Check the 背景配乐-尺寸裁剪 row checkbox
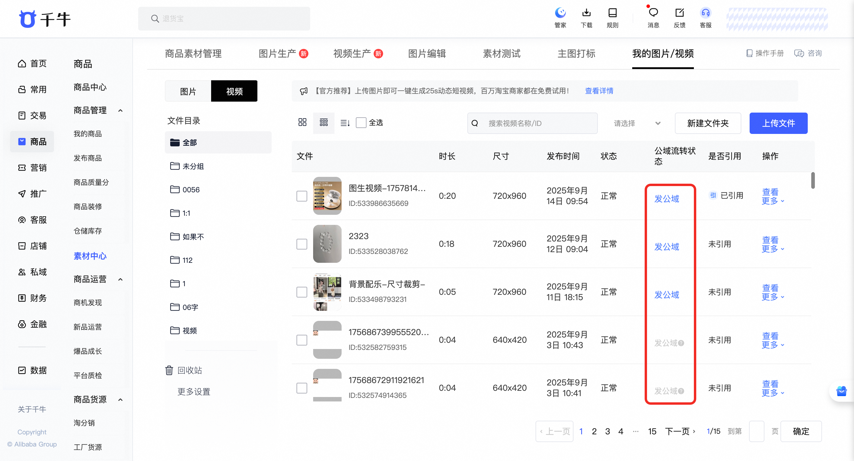Viewport: 854px width, 461px height. click(302, 292)
